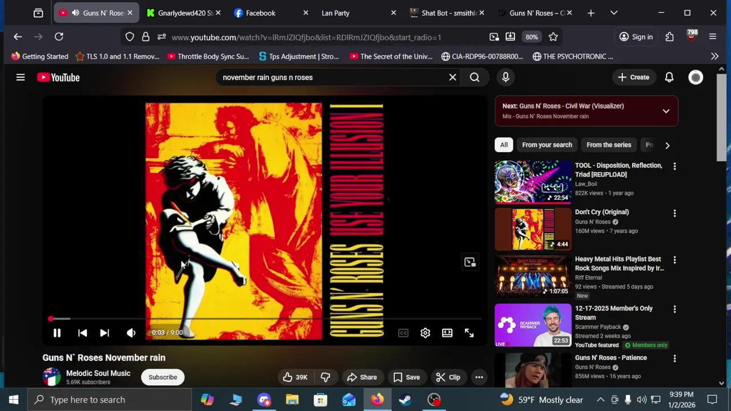Open a new browser tab
This screenshot has height=411, width=731.
click(591, 13)
